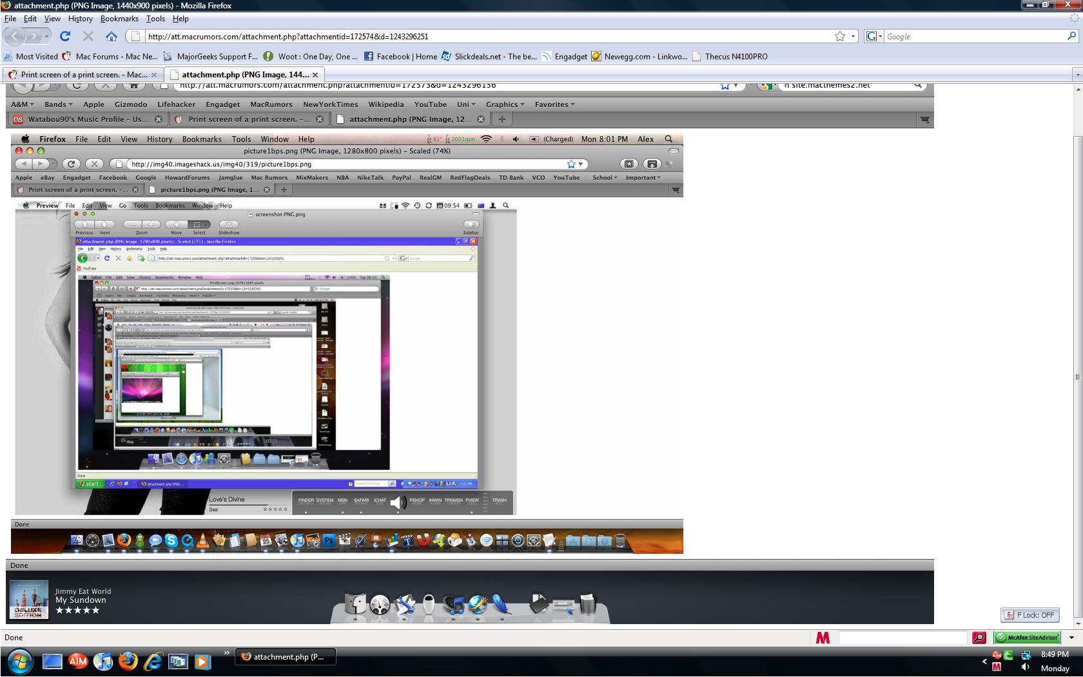
Task: Open the Slickdeals.net bookmark
Action: pos(489,57)
